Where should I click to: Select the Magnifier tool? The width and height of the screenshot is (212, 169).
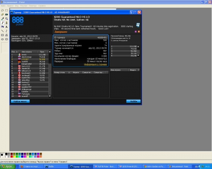pyautogui.click(x=6, y=18)
